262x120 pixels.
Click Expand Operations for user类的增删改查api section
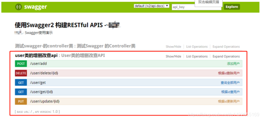[x=226, y=56]
